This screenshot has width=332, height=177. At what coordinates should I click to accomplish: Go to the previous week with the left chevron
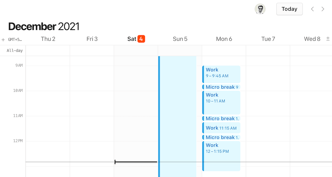pos(312,9)
